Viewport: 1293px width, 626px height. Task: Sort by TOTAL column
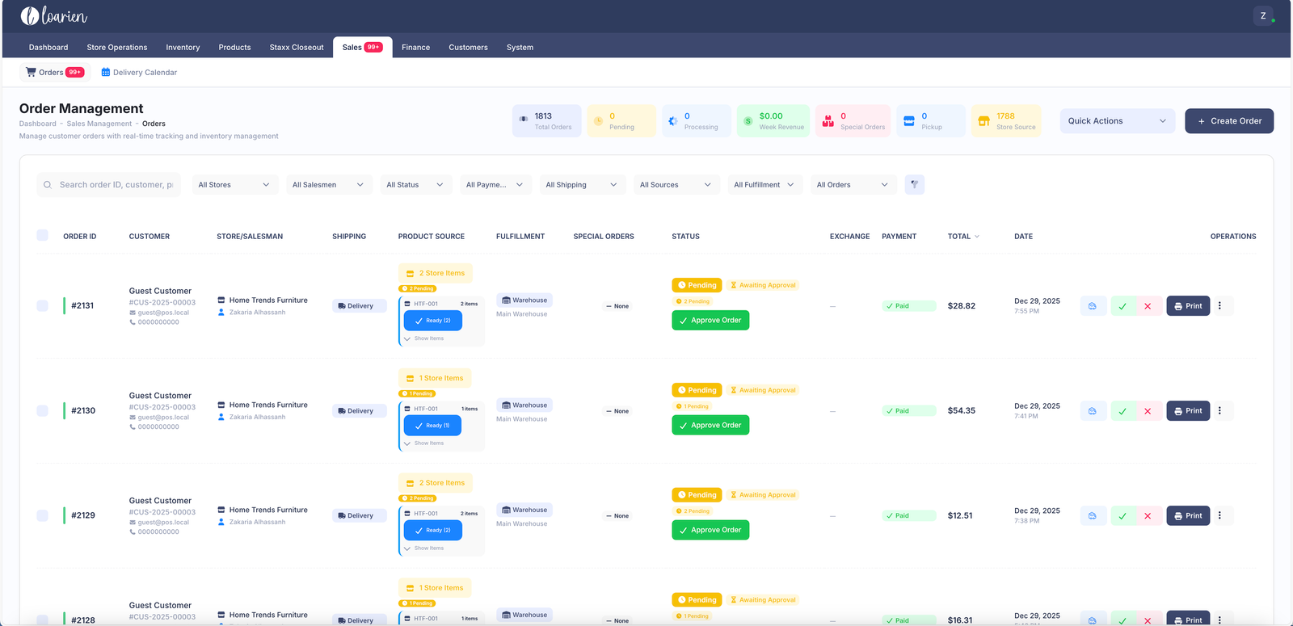coord(963,237)
